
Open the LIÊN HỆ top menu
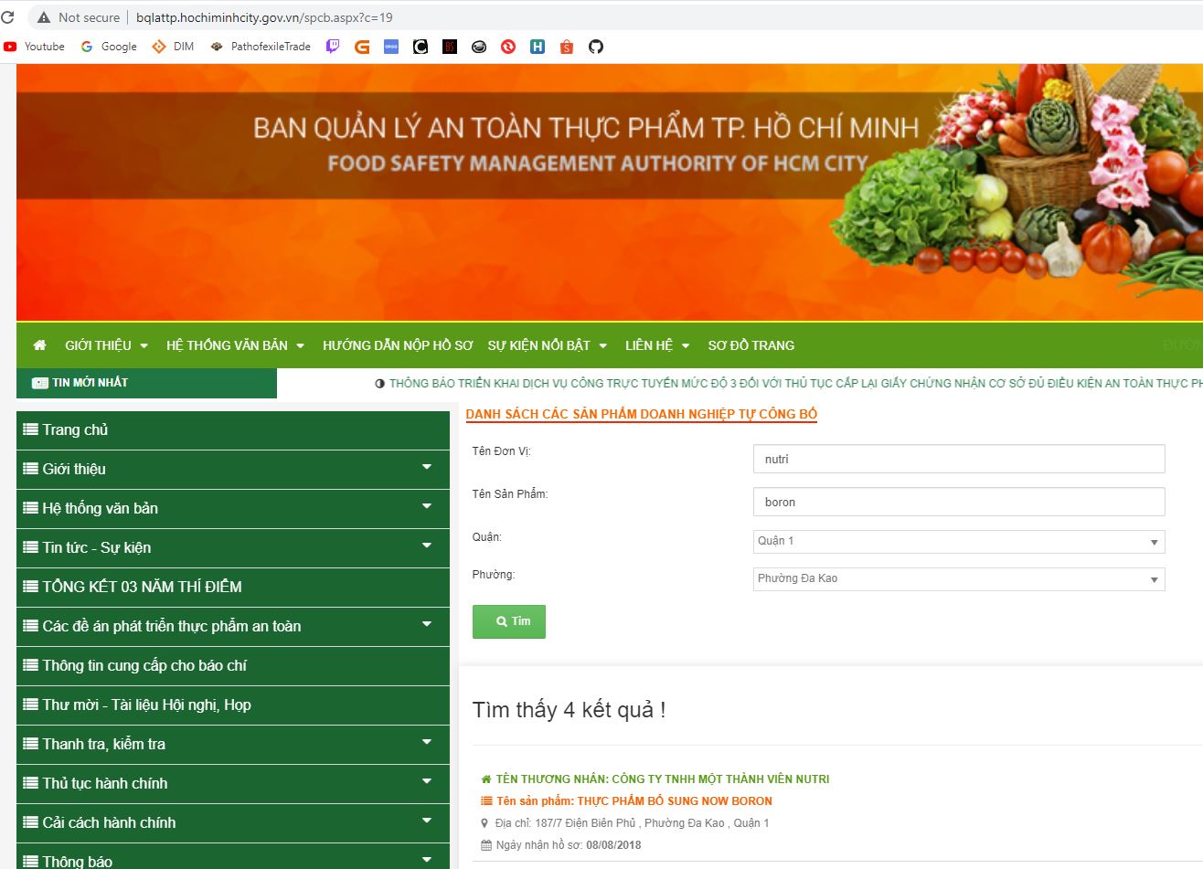[657, 345]
